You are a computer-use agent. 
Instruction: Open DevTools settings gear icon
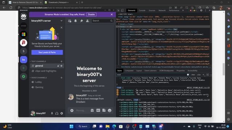(x=201, y=10)
